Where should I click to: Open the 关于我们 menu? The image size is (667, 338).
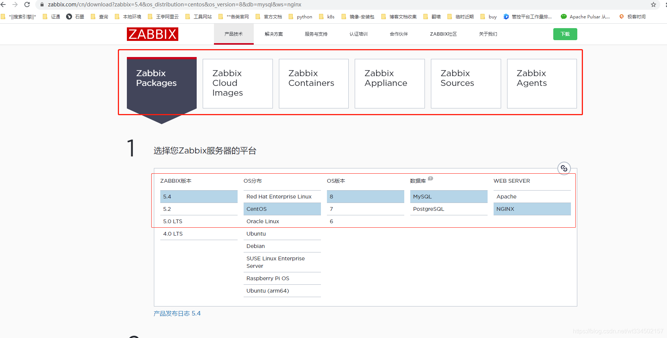click(x=488, y=34)
